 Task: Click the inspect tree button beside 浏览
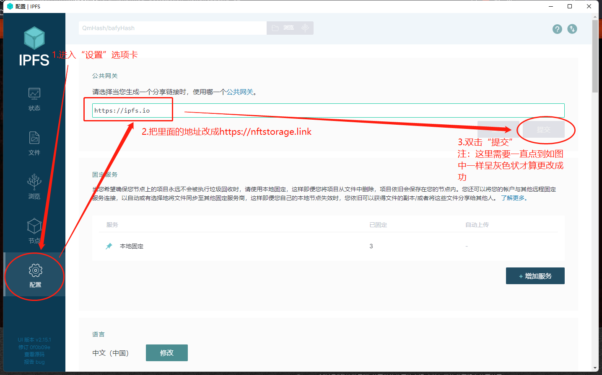[x=305, y=28]
